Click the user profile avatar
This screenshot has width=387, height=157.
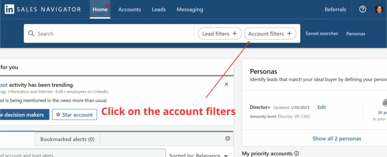tap(379, 9)
